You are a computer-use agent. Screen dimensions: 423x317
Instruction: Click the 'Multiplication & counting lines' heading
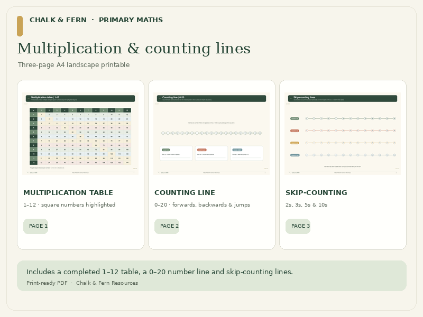[x=134, y=49]
